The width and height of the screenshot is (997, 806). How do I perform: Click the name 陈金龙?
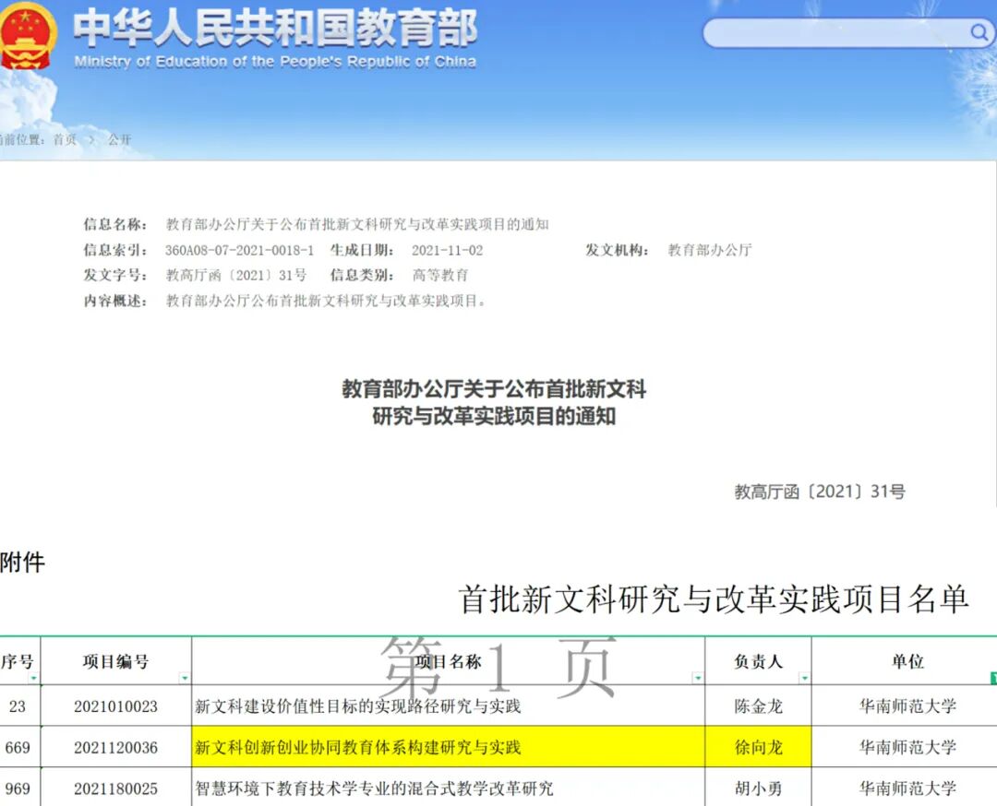pyautogui.click(x=758, y=706)
